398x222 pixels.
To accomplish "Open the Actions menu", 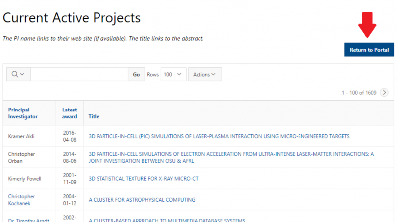I will (x=205, y=74).
